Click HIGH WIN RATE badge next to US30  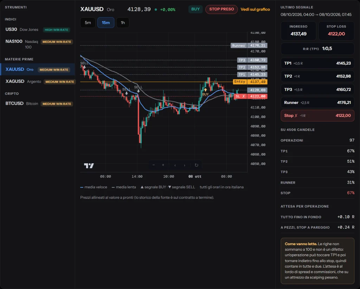(57, 30)
